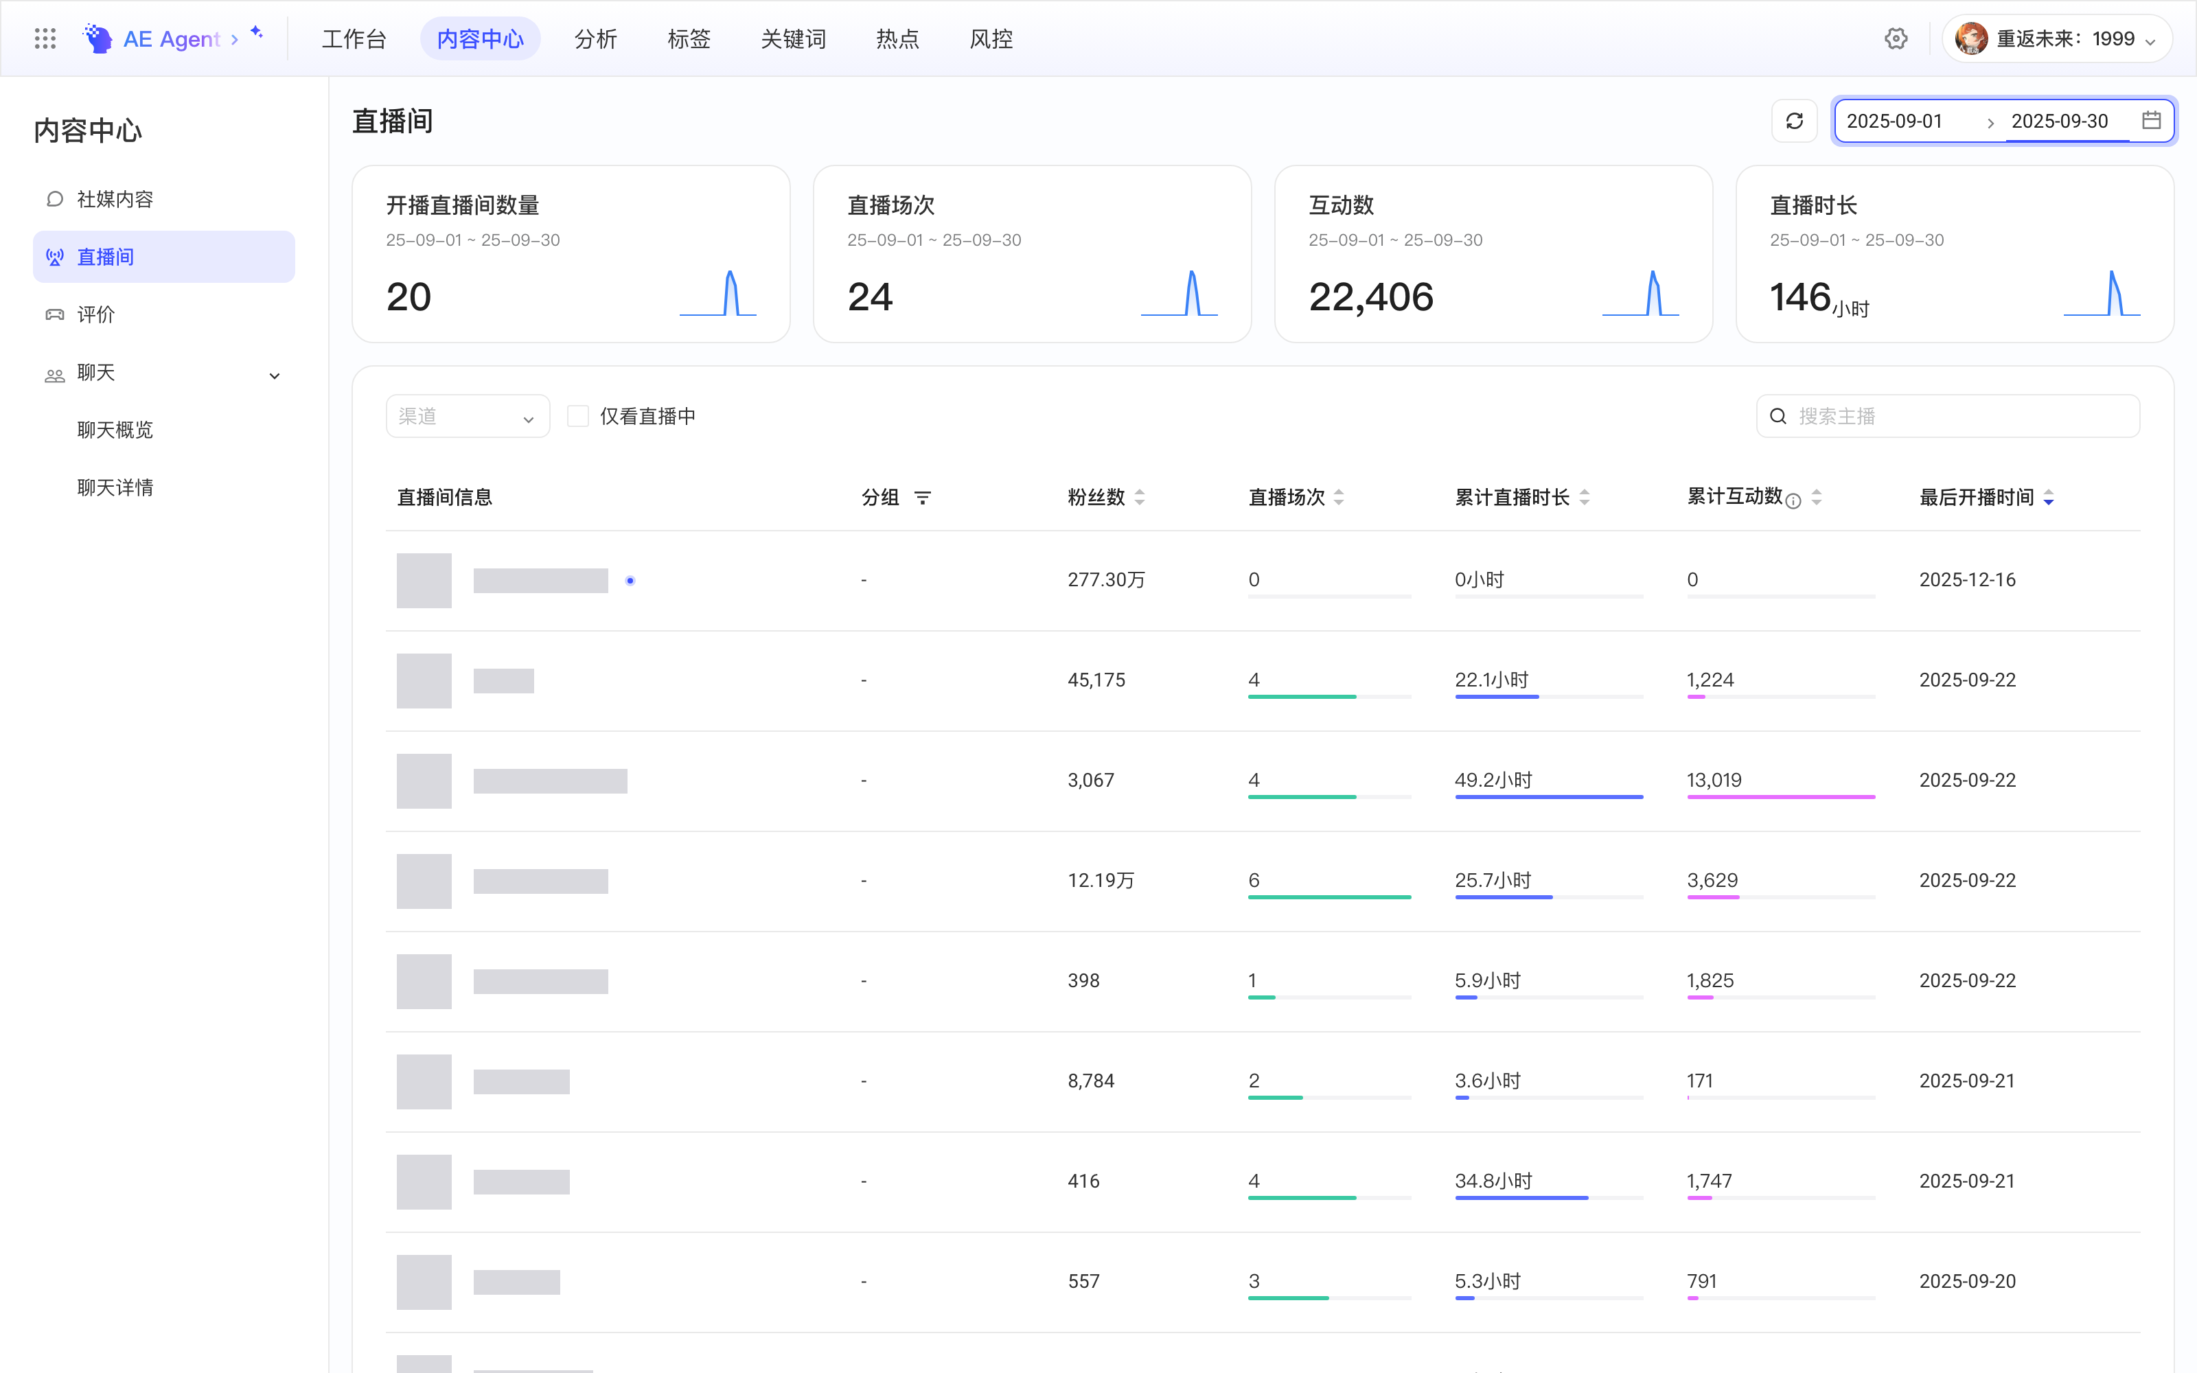Click the 累计互动数 info icon
The width and height of the screenshot is (2197, 1373).
coord(1793,501)
